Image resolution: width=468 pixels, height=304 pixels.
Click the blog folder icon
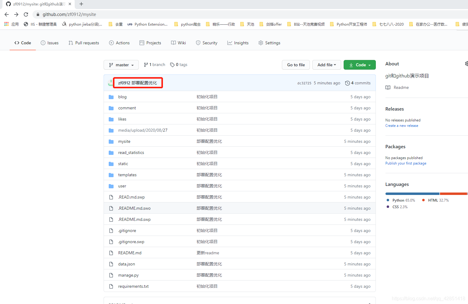point(111,97)
